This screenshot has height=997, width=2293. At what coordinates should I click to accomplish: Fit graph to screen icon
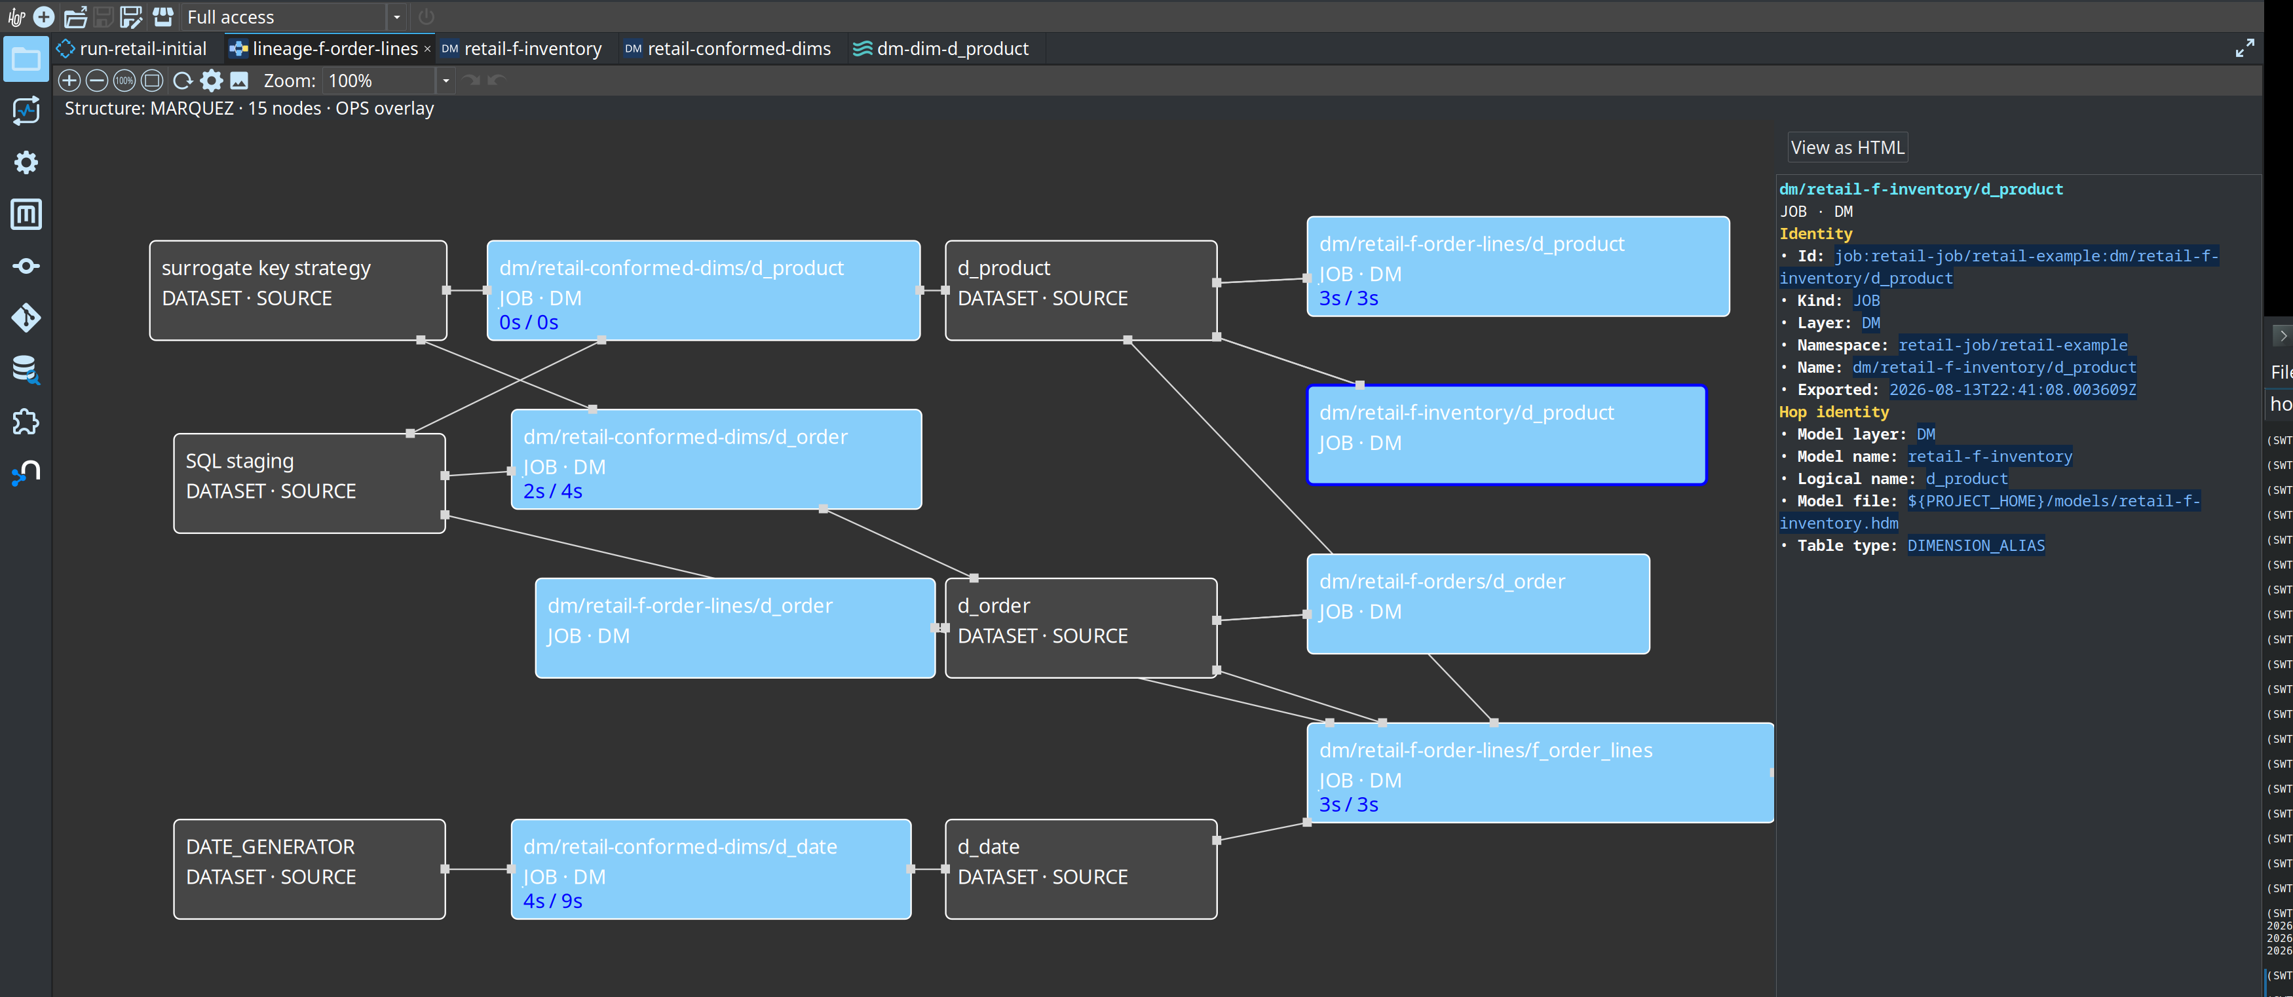coord(152,81)
